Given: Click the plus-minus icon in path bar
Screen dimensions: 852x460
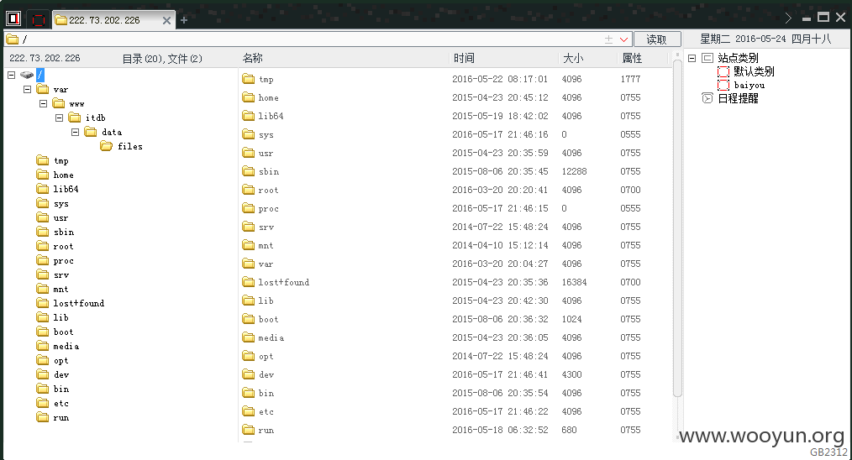Looking at the screenshot, I should (608, 39).
